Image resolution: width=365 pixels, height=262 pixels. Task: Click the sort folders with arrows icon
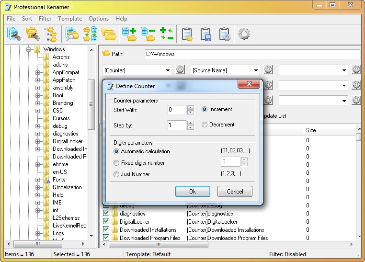[91, 34]
